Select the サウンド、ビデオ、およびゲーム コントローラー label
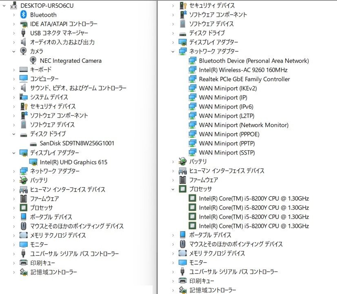The height and width of the screenshot is (294, 337). 78,88
